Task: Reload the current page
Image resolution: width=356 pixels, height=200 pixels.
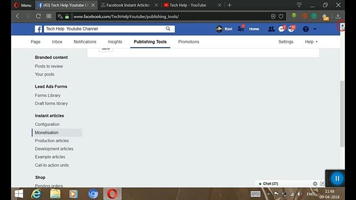Action: point(38,16)
